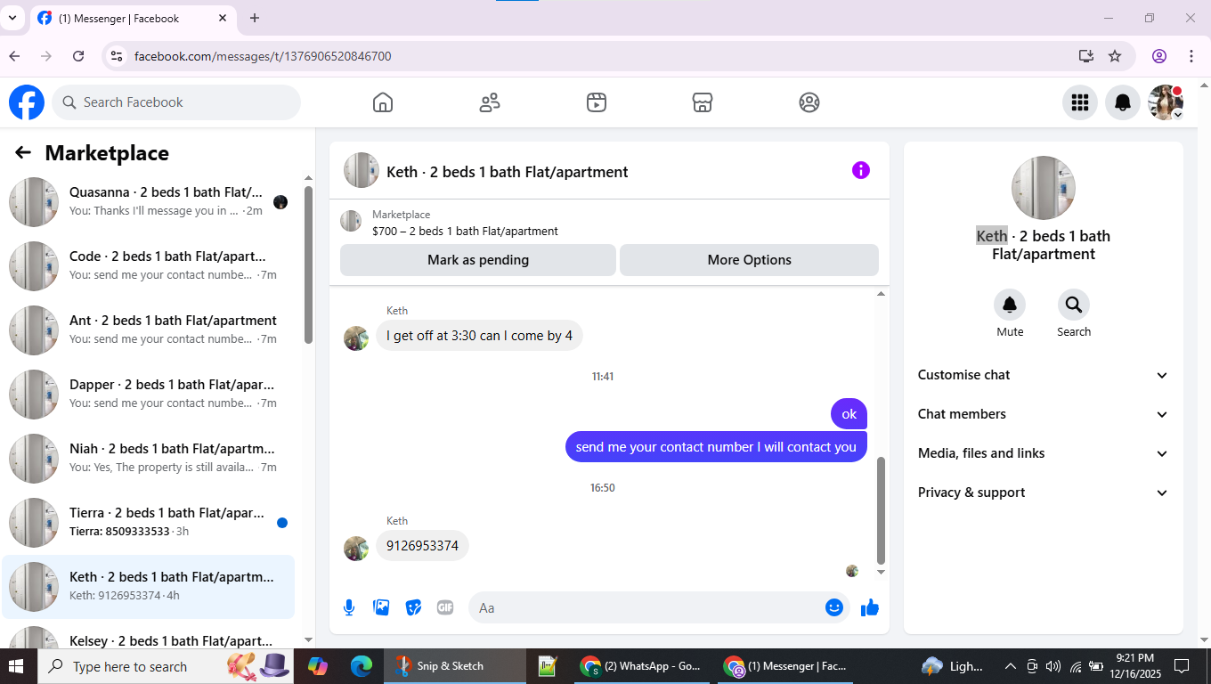Click the "I get off at 3:30" message

point(479,336)
